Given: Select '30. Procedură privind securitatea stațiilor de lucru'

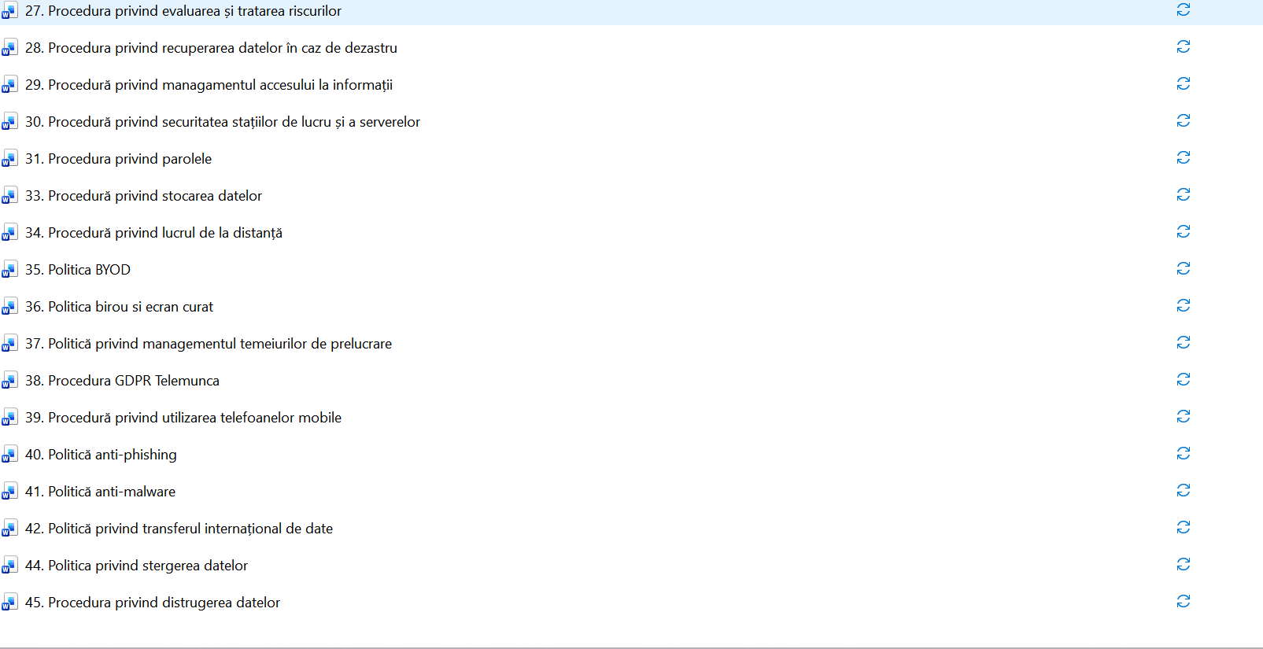Looking at the screenshot, I should [x=223, y=122].
